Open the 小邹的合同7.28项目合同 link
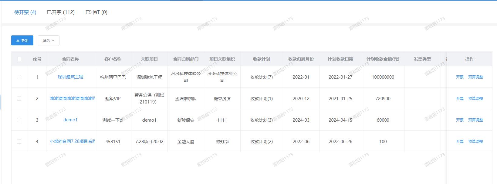Image resolution: width=497 pixels, height=184 pixels. [72, 141]
